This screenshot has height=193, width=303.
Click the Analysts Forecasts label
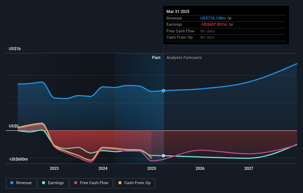(x=184, y=57)
